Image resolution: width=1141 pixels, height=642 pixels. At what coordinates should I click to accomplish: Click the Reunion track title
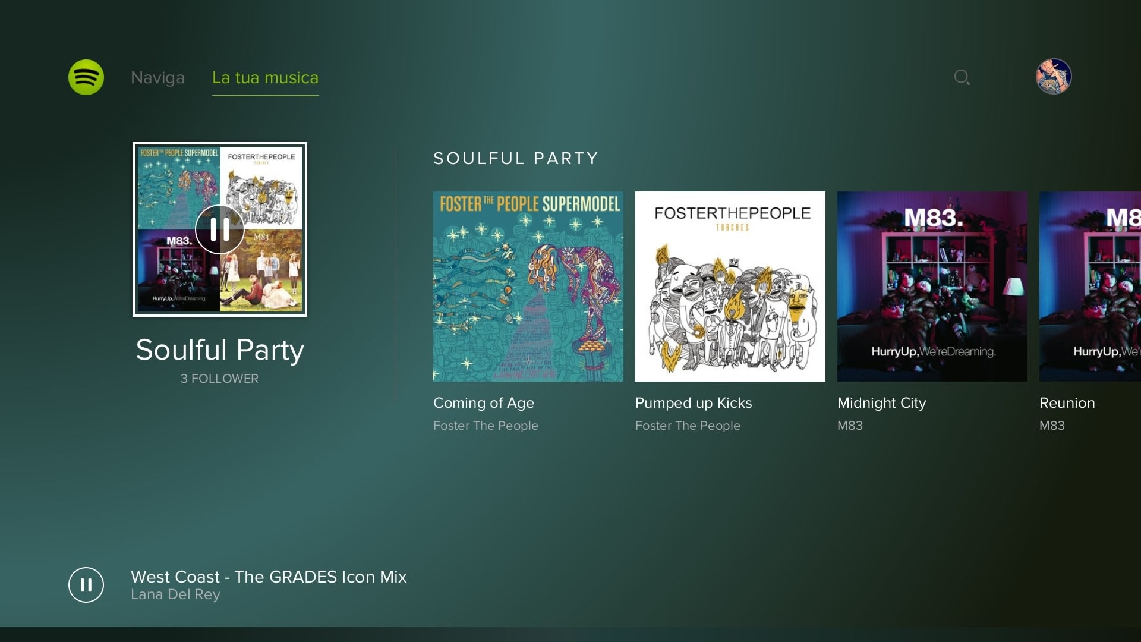click(1067, 403)
